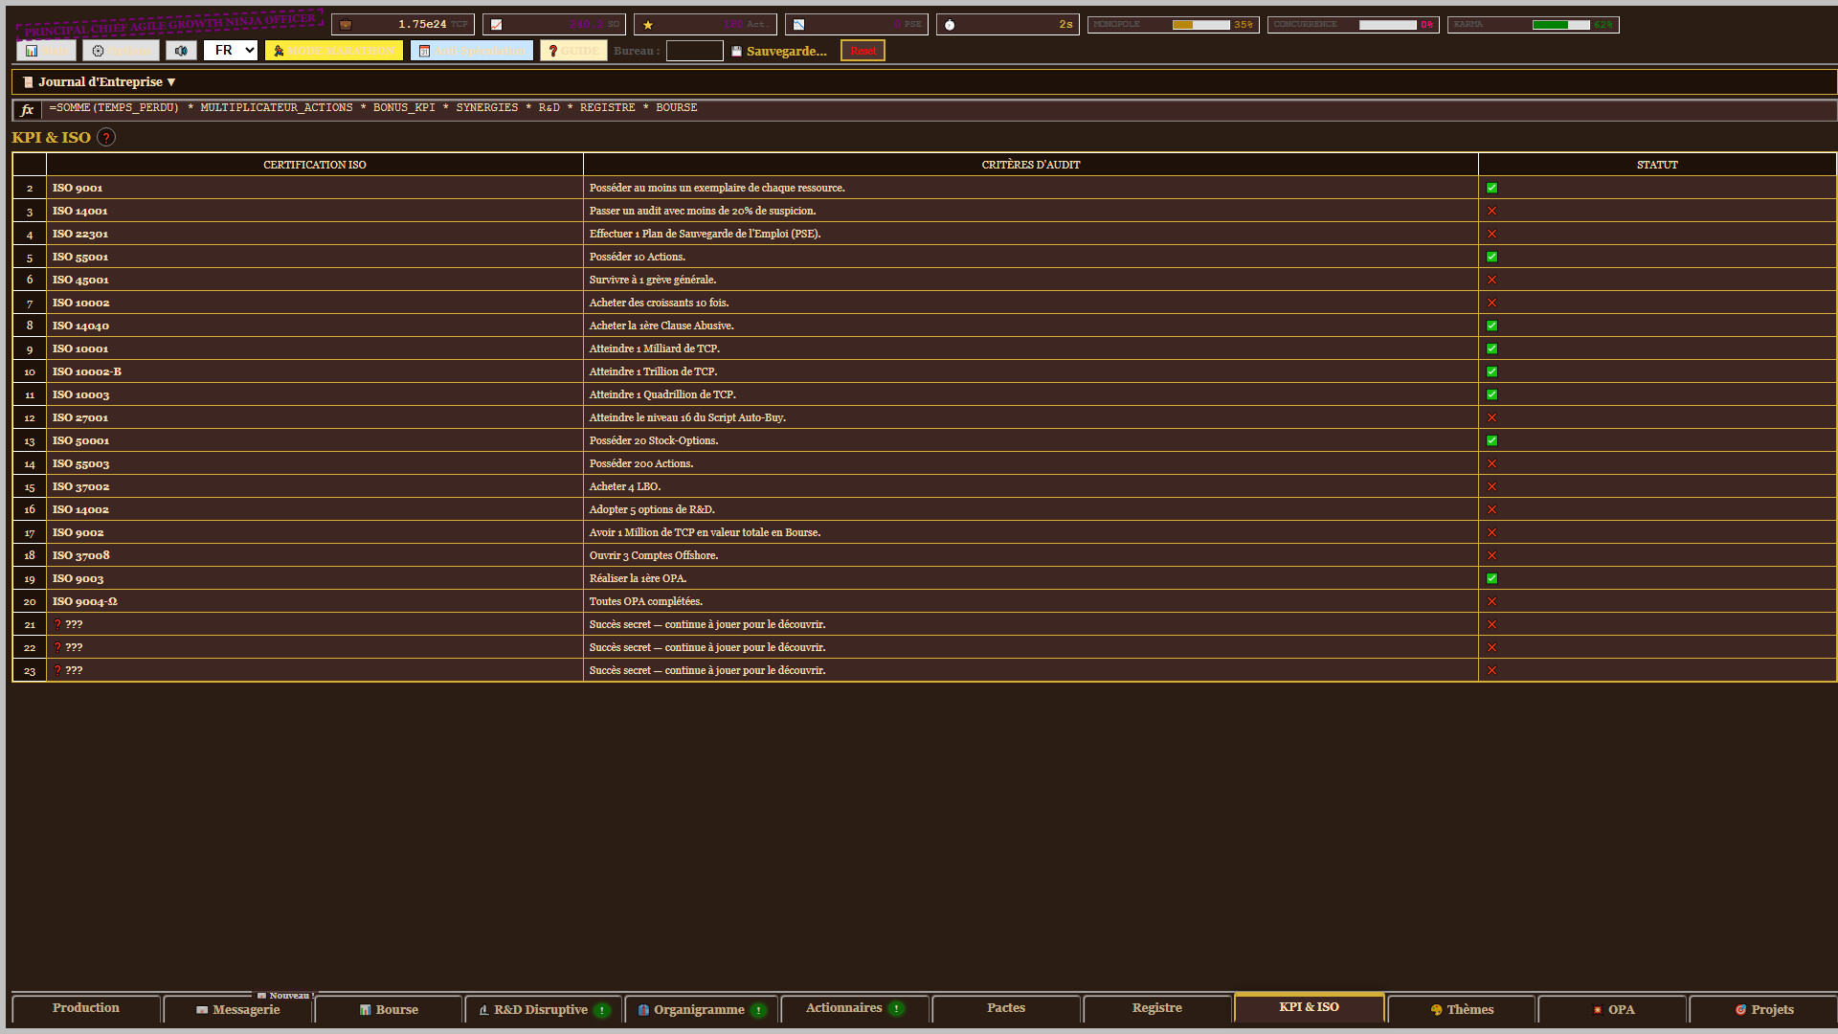The width and height of the screenshot is (1838, 1034).
Task: Click the ISO 14001 red cross status
Action: point(1491,211)
